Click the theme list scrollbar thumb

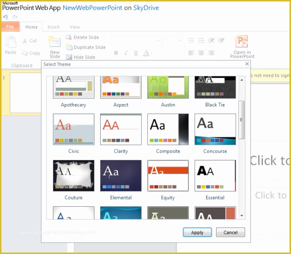click(241, 120)
